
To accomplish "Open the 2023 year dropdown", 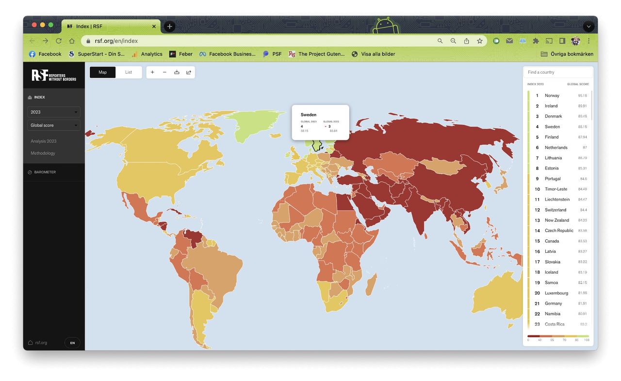I will (54, 112).
